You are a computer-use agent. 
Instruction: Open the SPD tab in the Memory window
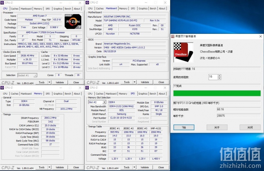coord(48,94)
